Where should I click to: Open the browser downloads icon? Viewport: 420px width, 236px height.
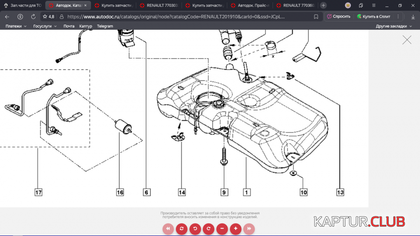click(x=413, y=16)
